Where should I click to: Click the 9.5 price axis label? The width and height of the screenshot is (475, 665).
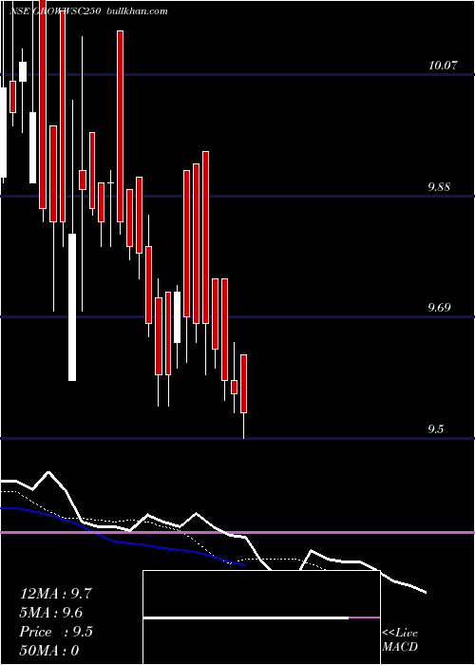click(x=435, y=429)
